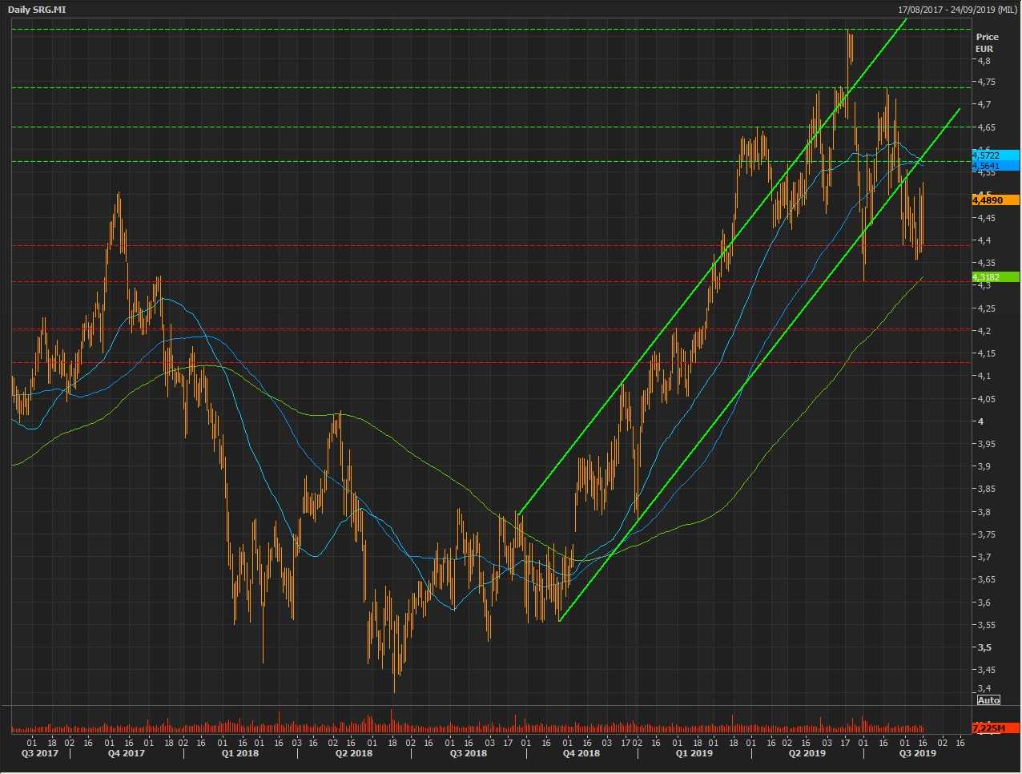Click the bold 3,5 price axis value
This screenshot has height=774, width=1022.
984,647
